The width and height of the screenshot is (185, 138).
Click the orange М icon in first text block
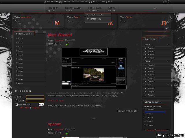click(x=57, y=23)
